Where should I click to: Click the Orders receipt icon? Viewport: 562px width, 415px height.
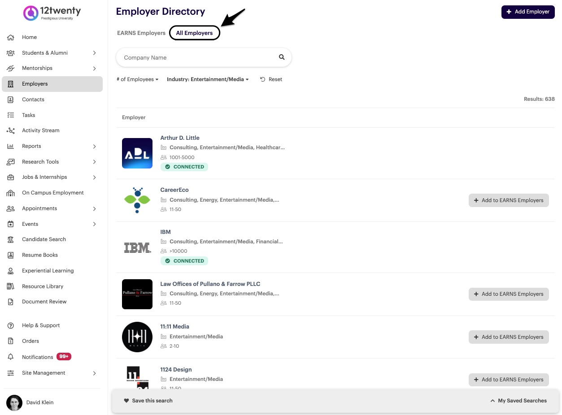click(11, 341)
